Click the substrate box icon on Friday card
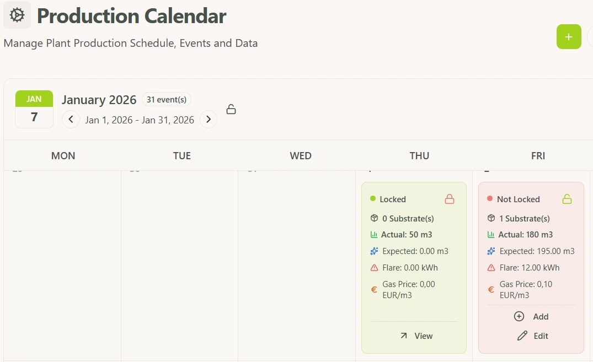593x362 pixels. [x=491, y=218]
